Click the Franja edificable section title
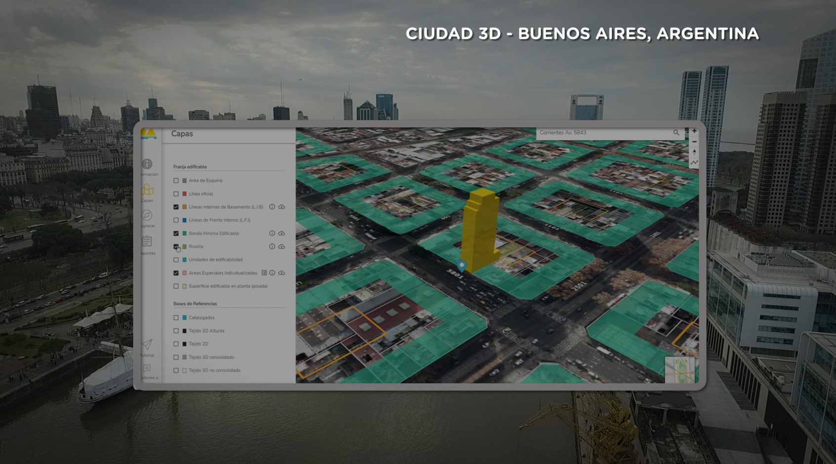 pos(190,167)
